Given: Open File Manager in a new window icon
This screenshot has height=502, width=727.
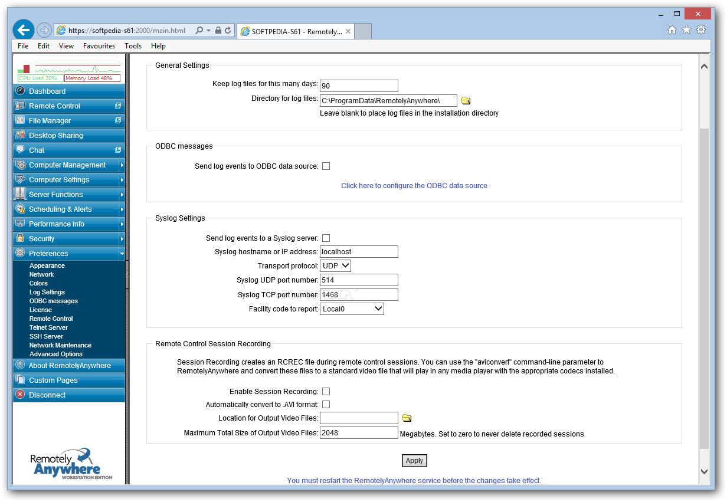Looking at the screenshot, I should click(x=118, y=120).
